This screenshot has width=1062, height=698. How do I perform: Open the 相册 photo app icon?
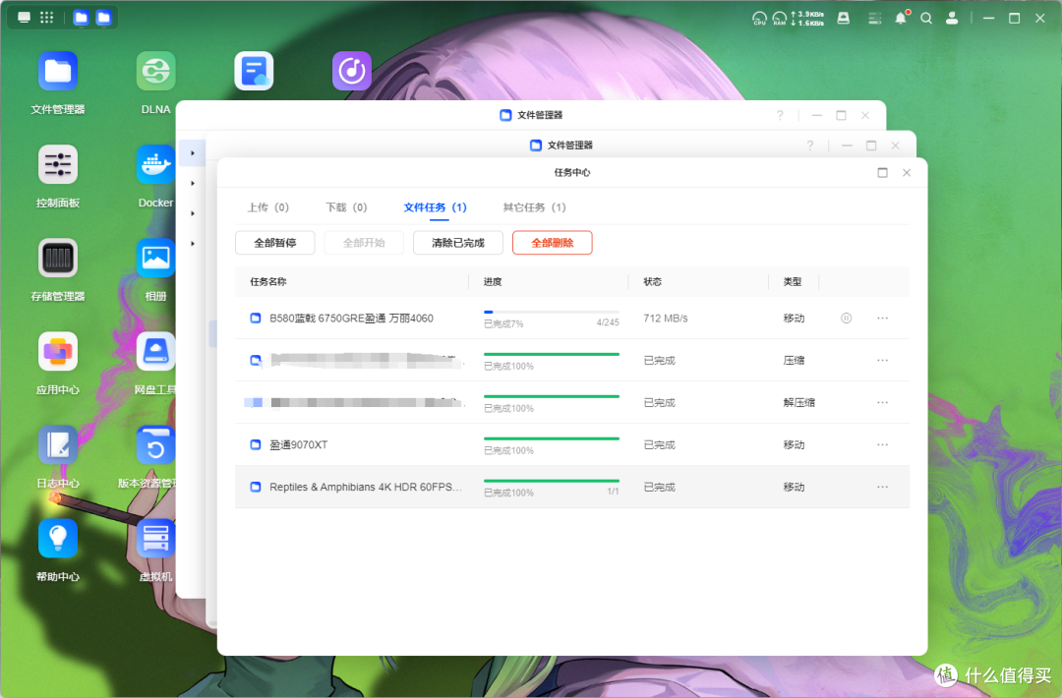pos(155,258)
